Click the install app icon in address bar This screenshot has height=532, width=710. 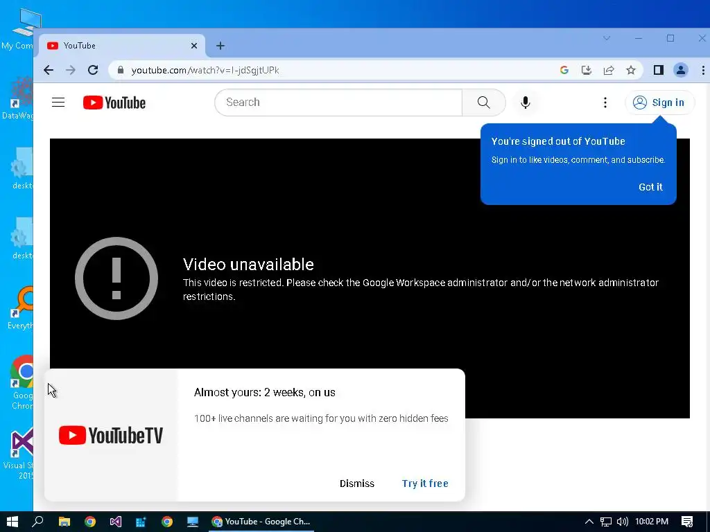(587, 70)
